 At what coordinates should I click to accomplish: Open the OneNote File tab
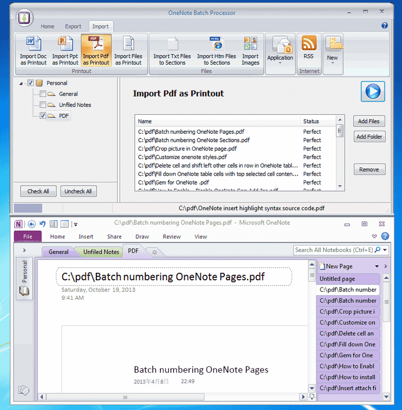(x=28, y=236)
